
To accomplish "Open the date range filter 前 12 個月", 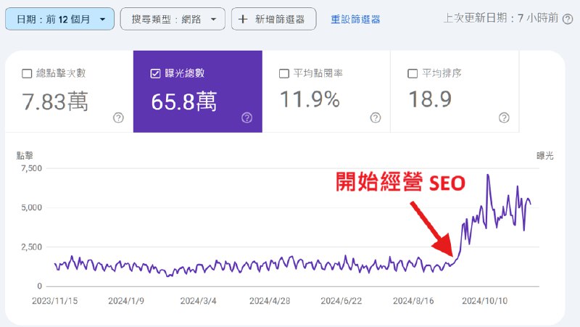I will (x=59, y=19).
